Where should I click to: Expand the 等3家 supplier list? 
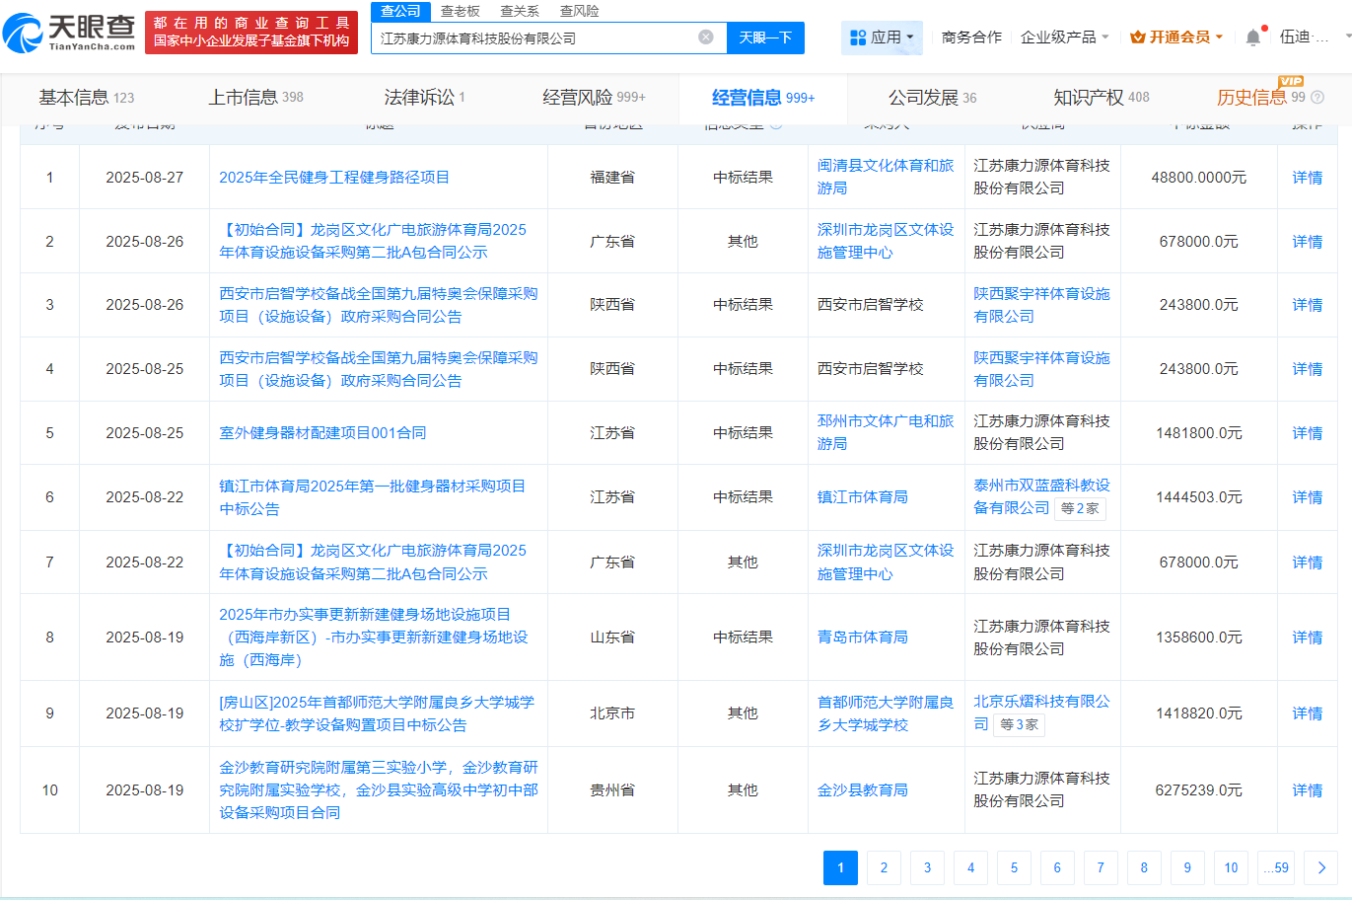pyautogui.click(x=1019, y=724)
